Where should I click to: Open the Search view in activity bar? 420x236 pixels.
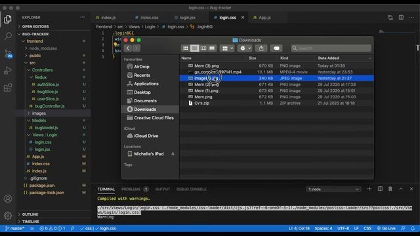8,36
